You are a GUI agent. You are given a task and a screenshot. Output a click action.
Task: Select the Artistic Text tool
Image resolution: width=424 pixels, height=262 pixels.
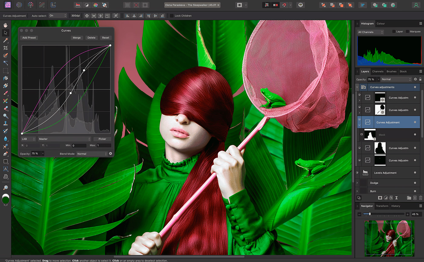5,169
